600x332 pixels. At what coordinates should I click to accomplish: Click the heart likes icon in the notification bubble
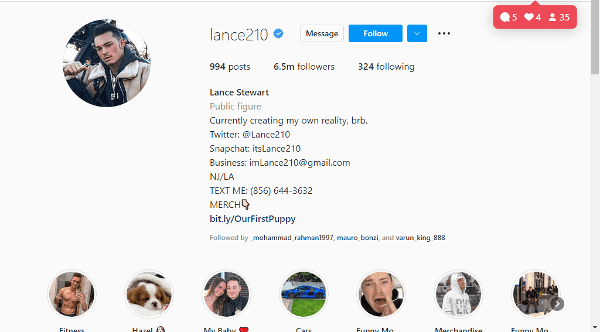click(529, 17)
